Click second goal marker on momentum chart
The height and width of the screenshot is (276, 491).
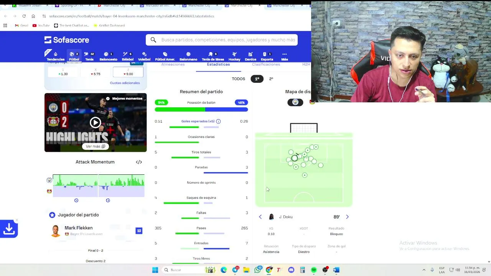pos(108,200)
